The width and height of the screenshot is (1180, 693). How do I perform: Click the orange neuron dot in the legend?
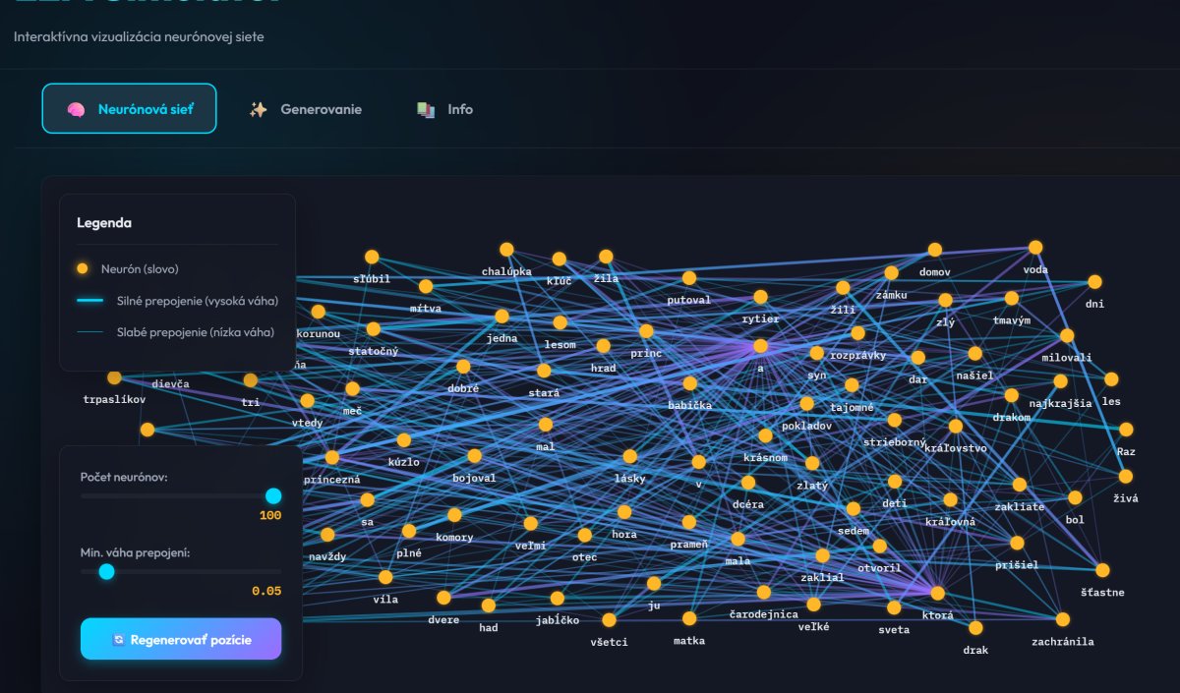[83, 268]
